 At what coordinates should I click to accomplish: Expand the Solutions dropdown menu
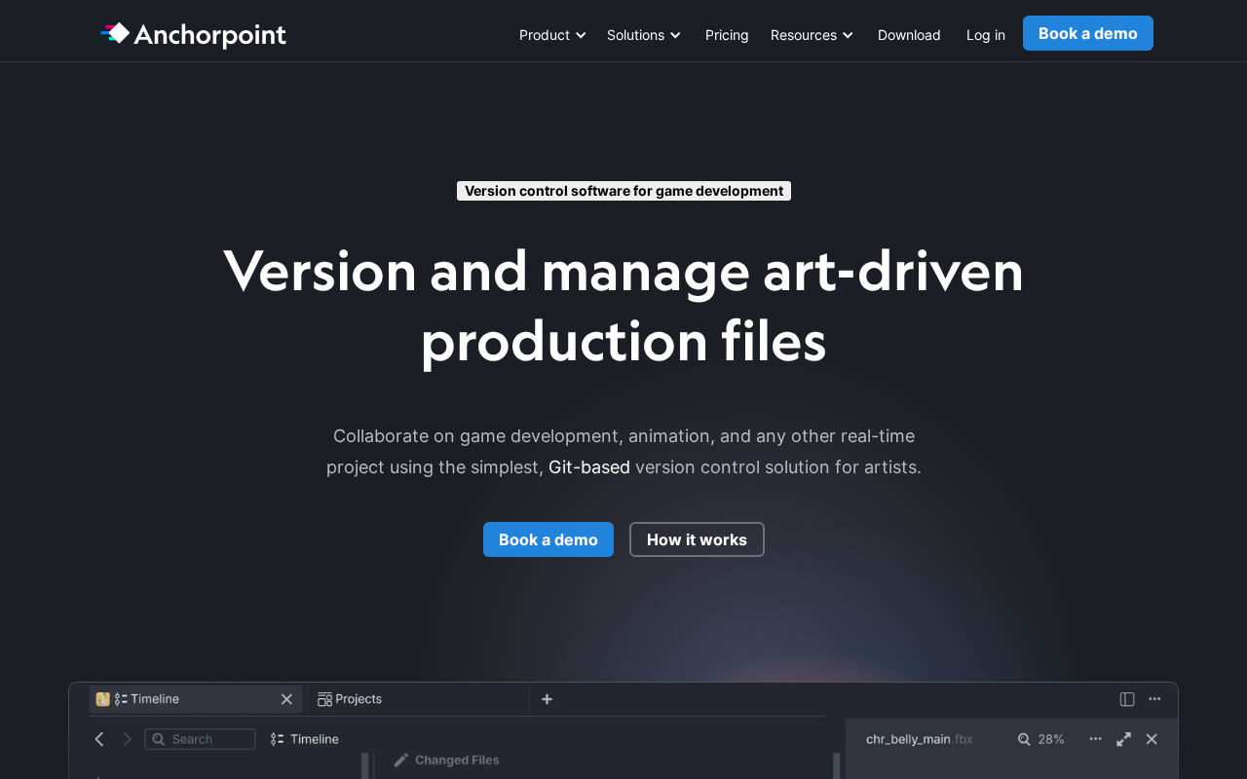644,35
